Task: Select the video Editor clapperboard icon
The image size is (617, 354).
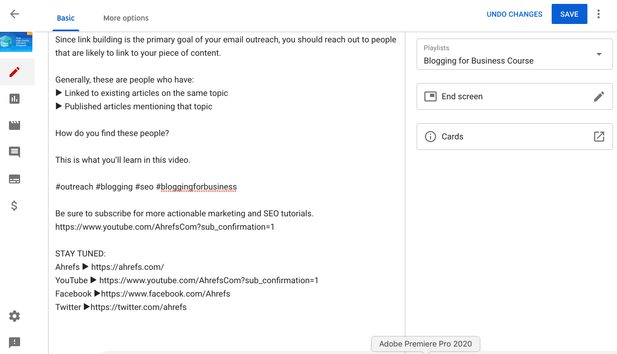Action: [14, 125]
